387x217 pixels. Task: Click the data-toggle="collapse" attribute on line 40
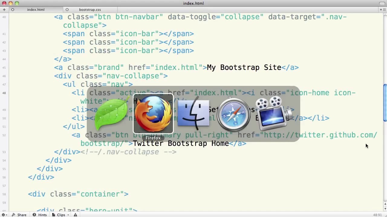(216, 17)
